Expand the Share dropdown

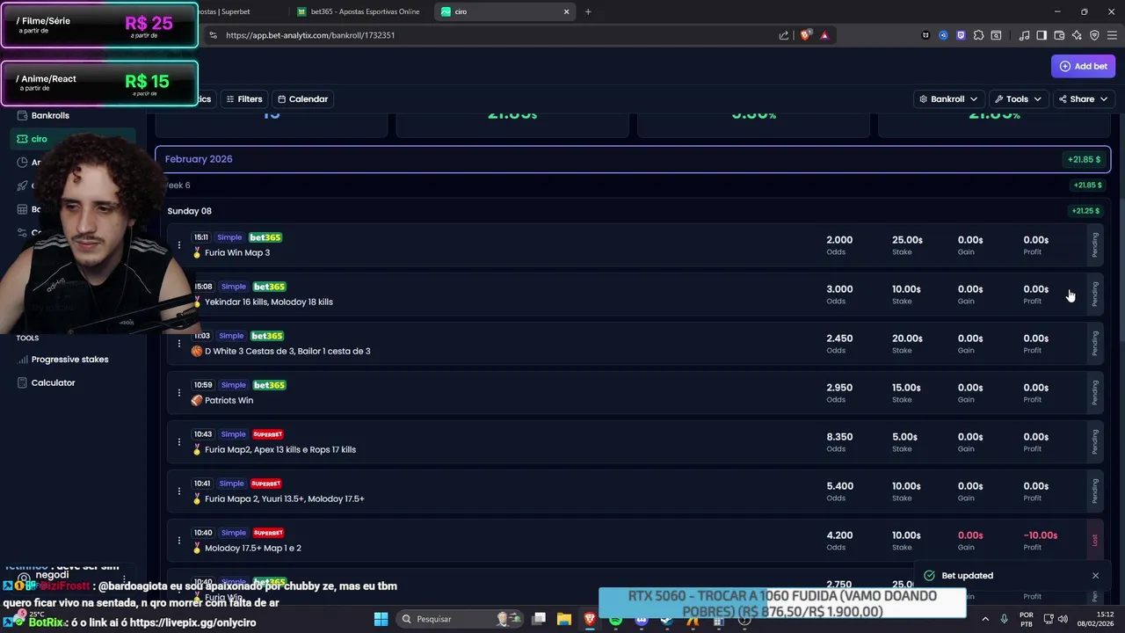tap(1083, 99)
